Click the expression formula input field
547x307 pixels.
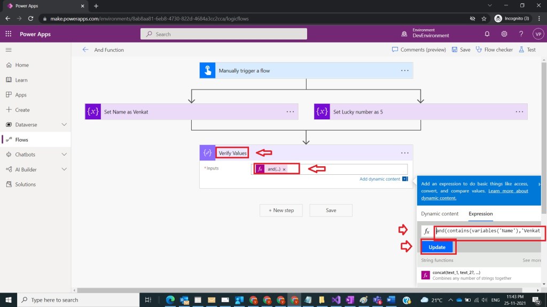(x=488, y=231)
